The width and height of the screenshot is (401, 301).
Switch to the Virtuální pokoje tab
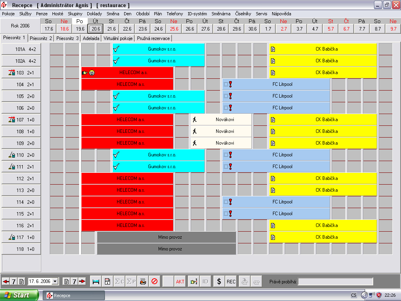(118, 38)
